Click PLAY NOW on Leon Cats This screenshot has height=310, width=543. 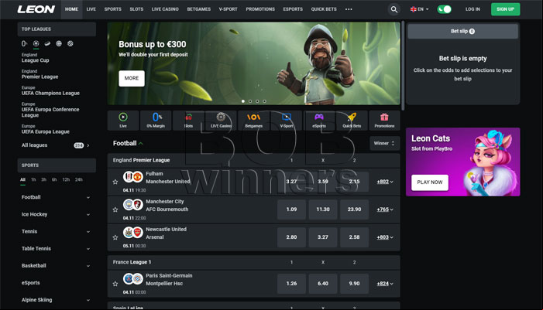click(x=430, y=182)
